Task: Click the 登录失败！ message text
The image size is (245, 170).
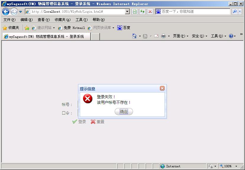Action: (x=106, y=97)
